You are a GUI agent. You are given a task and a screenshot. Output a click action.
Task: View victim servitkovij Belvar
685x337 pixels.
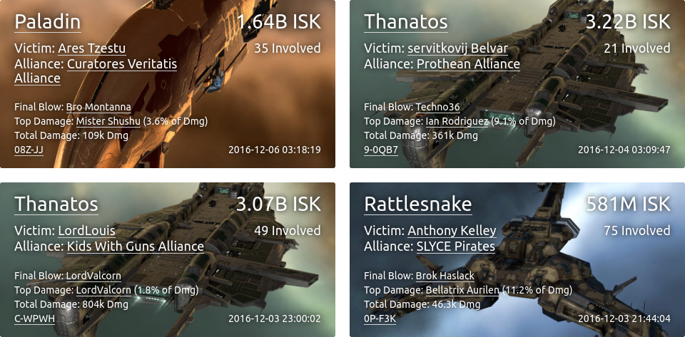[457, 48]
